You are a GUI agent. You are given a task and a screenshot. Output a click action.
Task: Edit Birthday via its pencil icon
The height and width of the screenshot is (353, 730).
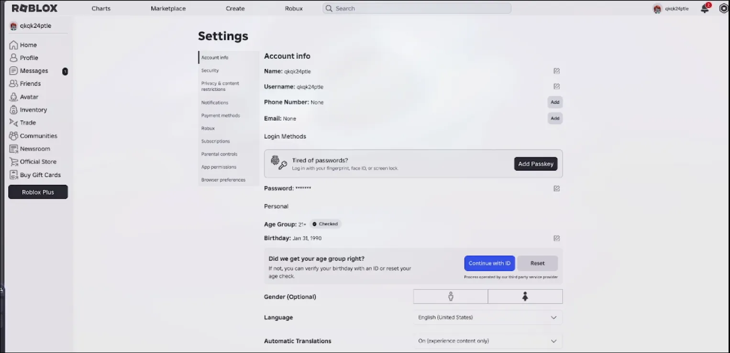click(x=556, y=238)
